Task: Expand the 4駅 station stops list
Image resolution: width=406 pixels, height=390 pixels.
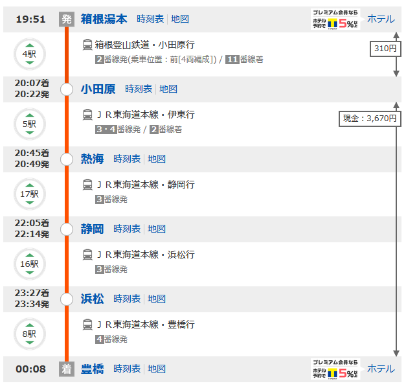Action: (29, 54)
